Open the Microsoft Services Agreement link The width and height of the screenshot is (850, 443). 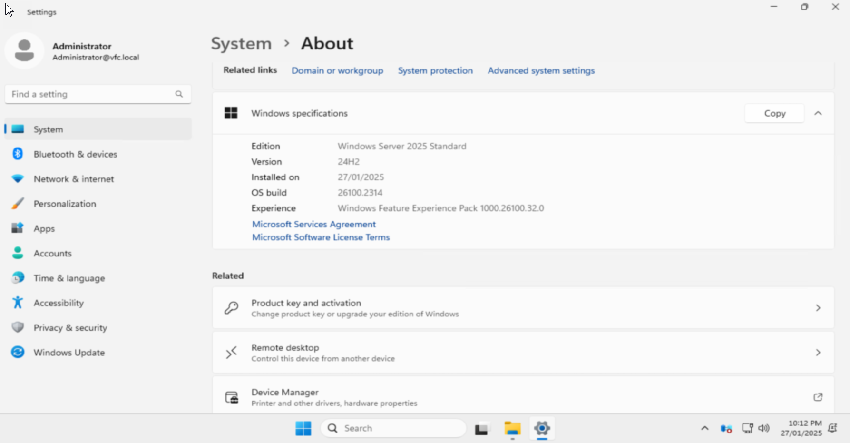313,224
